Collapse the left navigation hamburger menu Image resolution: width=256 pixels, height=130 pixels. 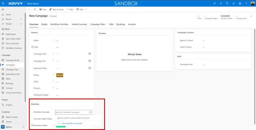3,9
